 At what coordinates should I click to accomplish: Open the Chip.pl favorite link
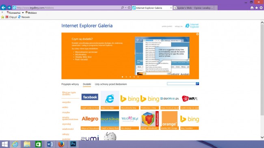coord(11,17)
